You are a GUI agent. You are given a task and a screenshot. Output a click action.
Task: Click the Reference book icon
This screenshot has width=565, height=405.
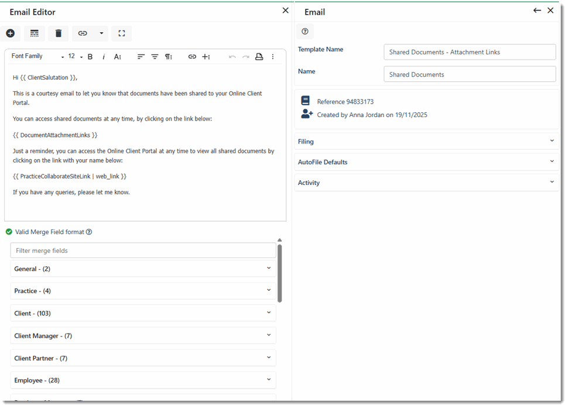(x=305, y=101)
